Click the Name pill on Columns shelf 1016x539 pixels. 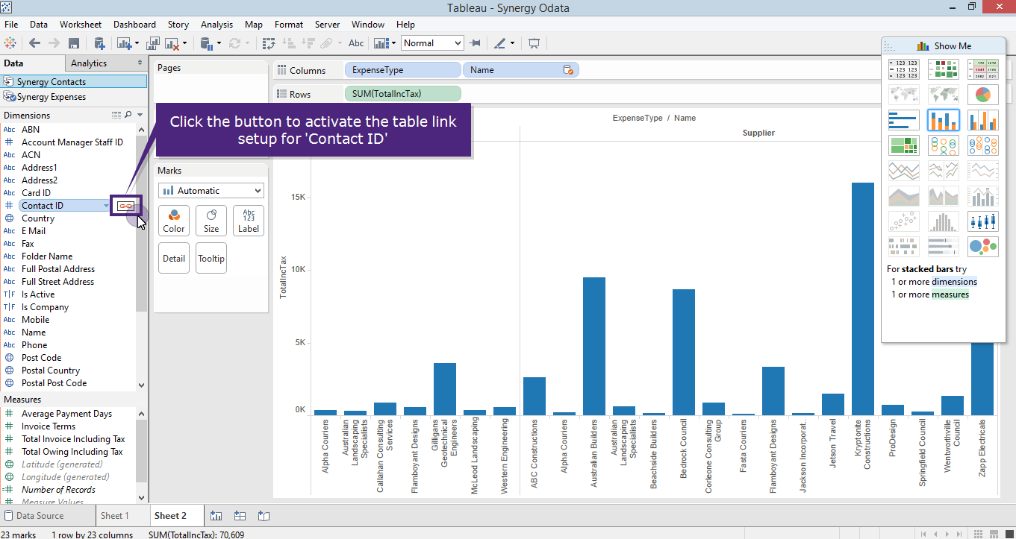(x=521, y=70)
